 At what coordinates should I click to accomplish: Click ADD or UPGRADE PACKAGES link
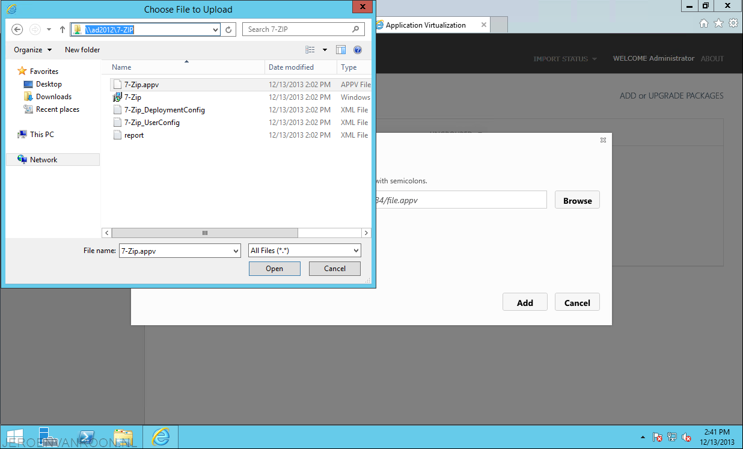click(x=671, y=96)
